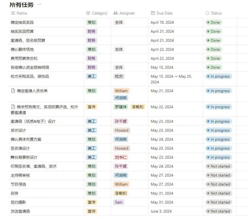Click the Assignee people icon in header
Image resolution: width=249 pixels, height=221 pixels.
click(x=115, y=13)
